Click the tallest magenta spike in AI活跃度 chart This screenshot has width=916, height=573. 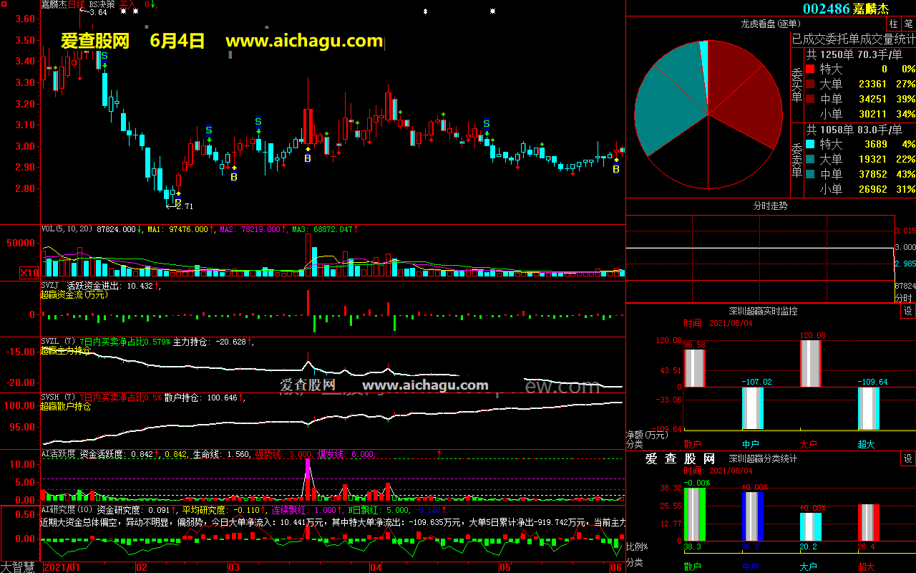point(308,478)
